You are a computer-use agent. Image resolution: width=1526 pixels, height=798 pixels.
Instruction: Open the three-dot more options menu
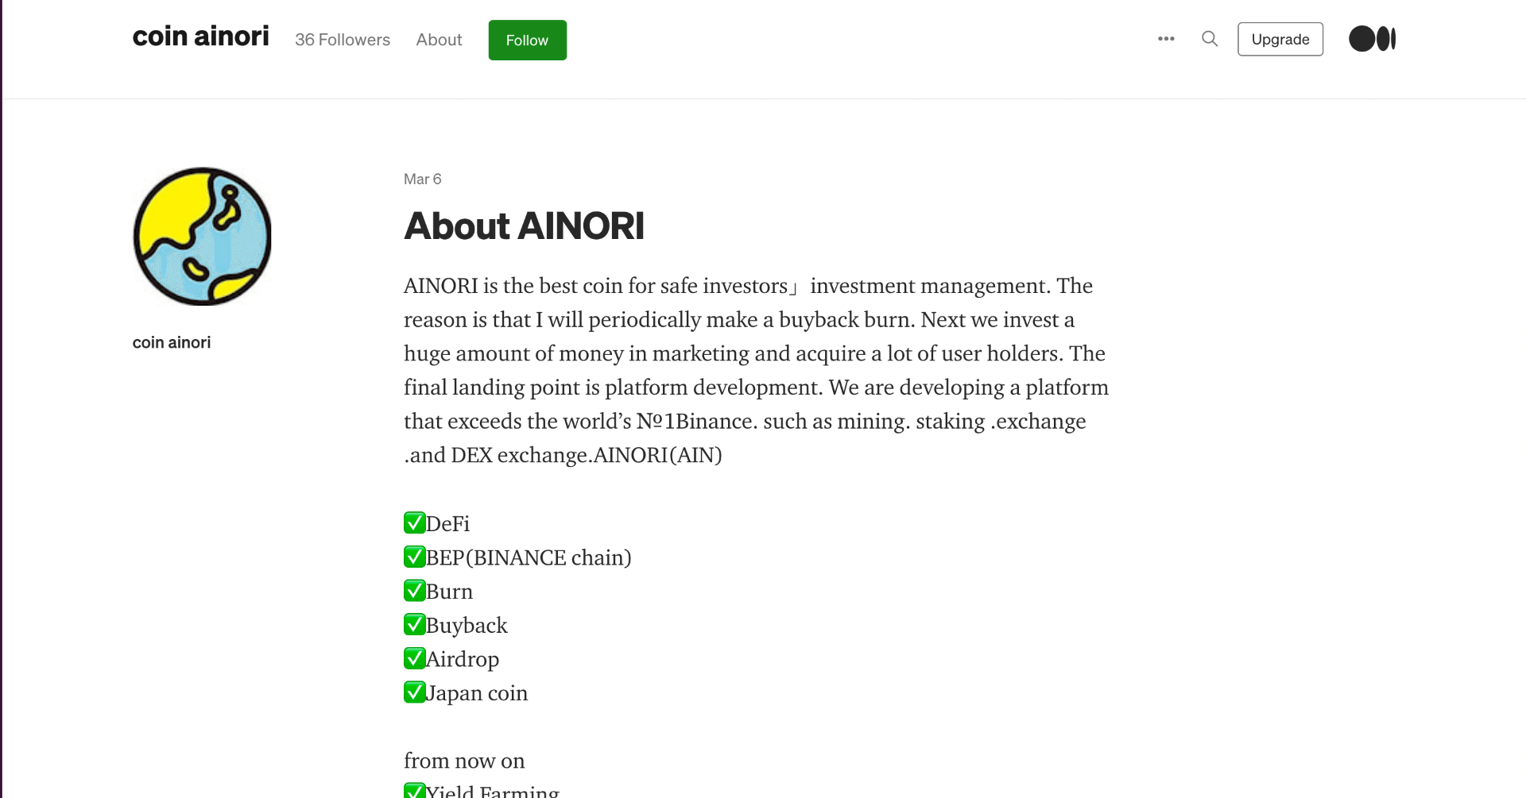pyautogui.click(x=1166, y=39)
